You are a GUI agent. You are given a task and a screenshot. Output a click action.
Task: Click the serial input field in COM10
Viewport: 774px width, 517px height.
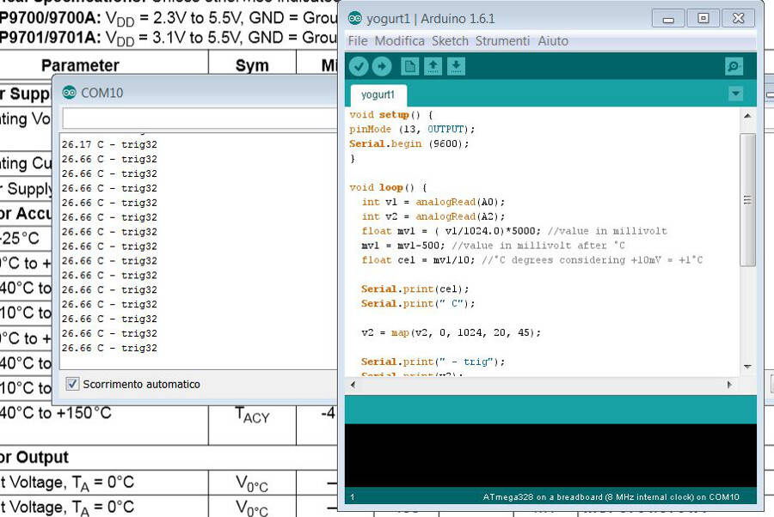tap(200, 119)
